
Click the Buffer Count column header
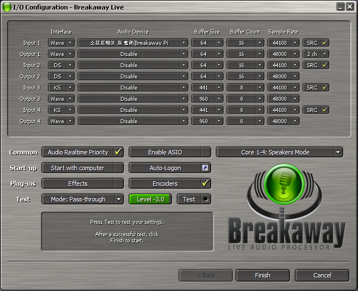(245, 32)
